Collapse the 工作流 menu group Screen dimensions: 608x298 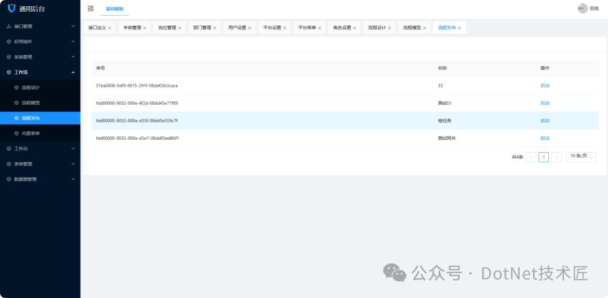(73, 72)
